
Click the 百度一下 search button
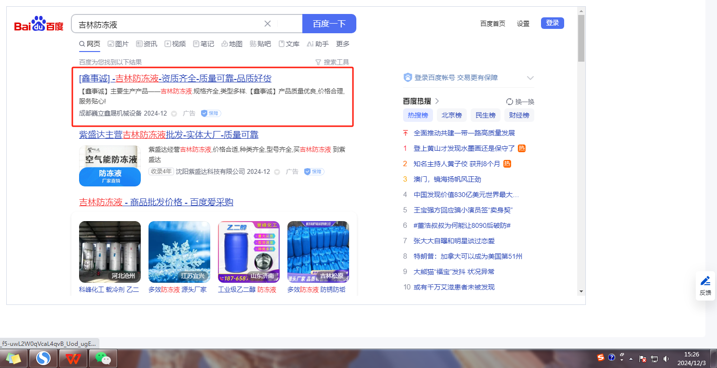tap(329, 24)
